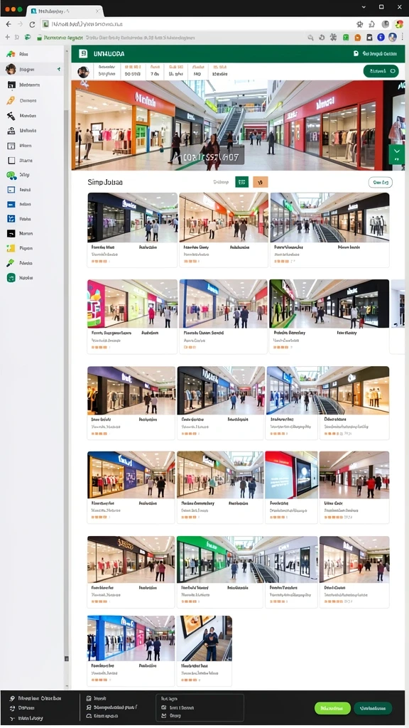
Task: Switch to the orange list view button
Action: 261,182
